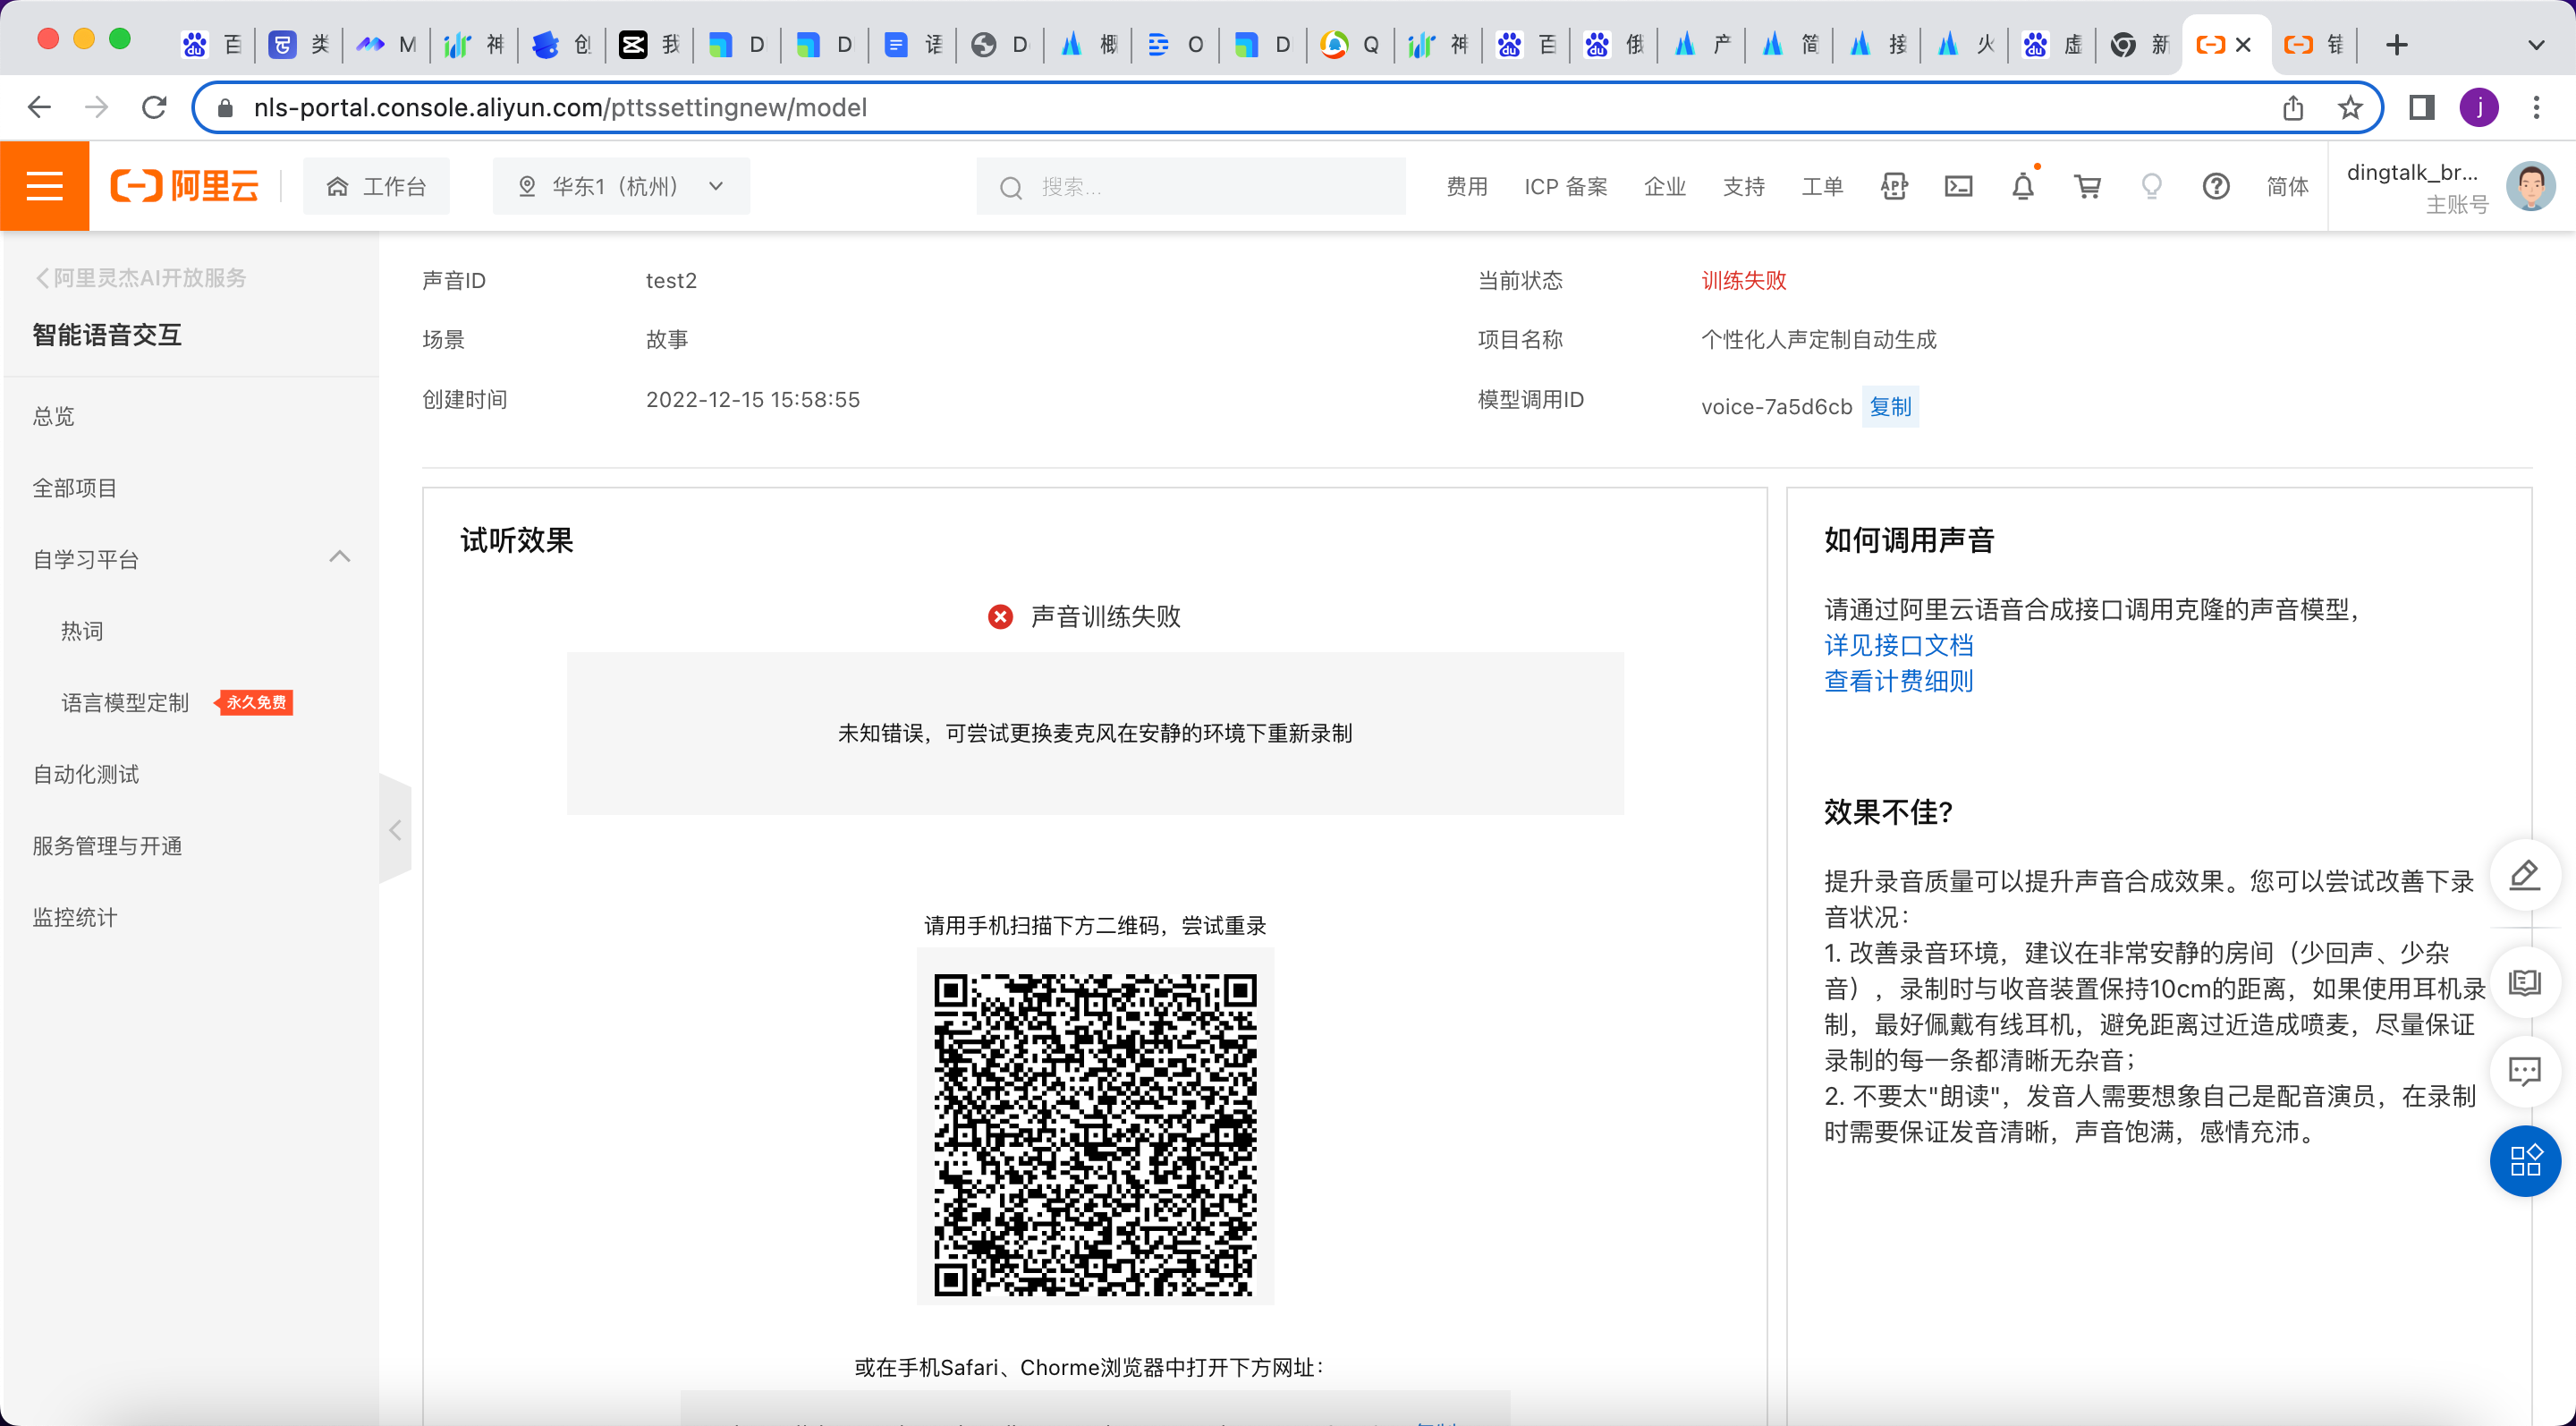2576x1426 pixels.
Task: Go back to 阿里灵杰AI开放服务
Action: coord(141,278)
